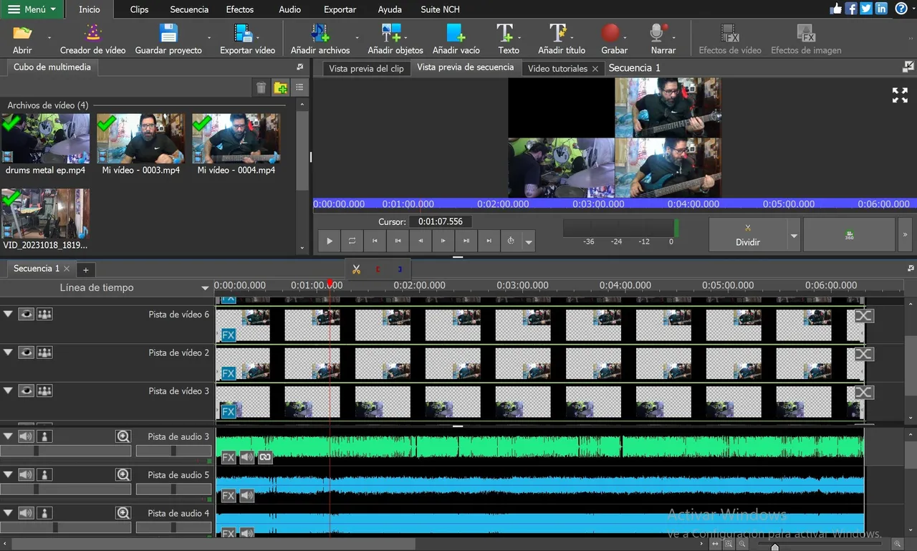Toggle visibility of Pista de vídeo 3
This screenshot has width=917, height=551.
pyautogui.click(x=27, y=391)
